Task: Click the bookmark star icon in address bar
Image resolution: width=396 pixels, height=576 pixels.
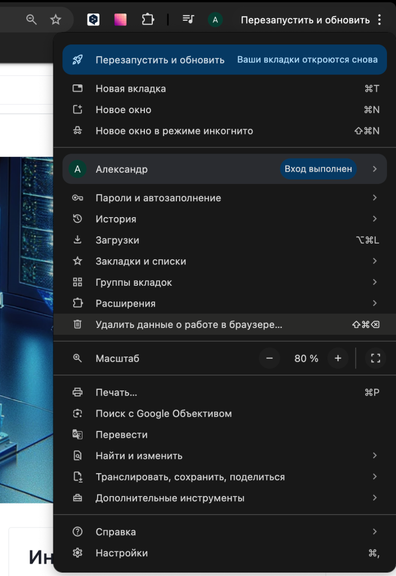Action: [56, 20]
